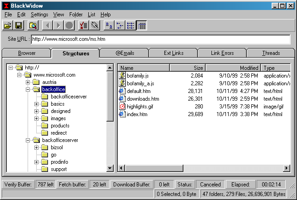The width and height of the screenshot is (297, 200).
Task: Click the redirect folder icon
Action: pos(45,133)
